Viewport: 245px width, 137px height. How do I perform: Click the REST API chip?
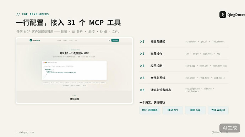click(173, 110)
